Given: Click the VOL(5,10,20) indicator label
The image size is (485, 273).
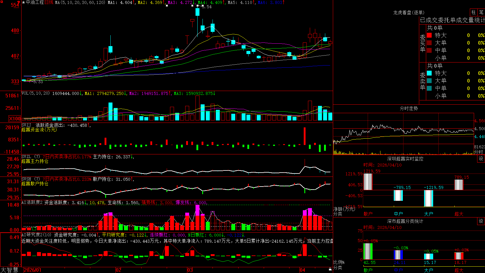Looking at the screenshot, I should coord(35,93).
